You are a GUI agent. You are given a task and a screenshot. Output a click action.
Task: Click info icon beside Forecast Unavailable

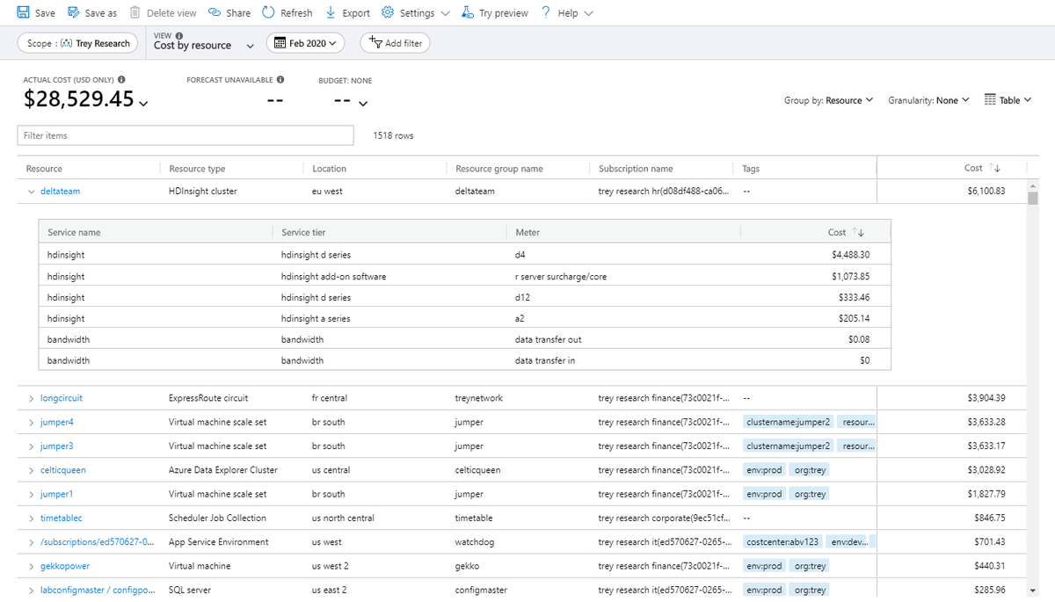280,79
